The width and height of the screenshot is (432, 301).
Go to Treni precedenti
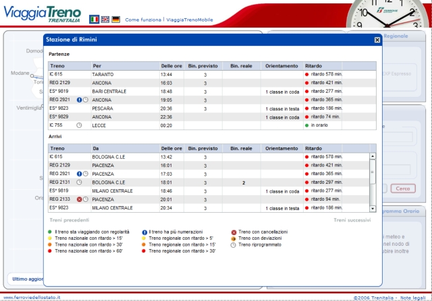coord(69,220)
